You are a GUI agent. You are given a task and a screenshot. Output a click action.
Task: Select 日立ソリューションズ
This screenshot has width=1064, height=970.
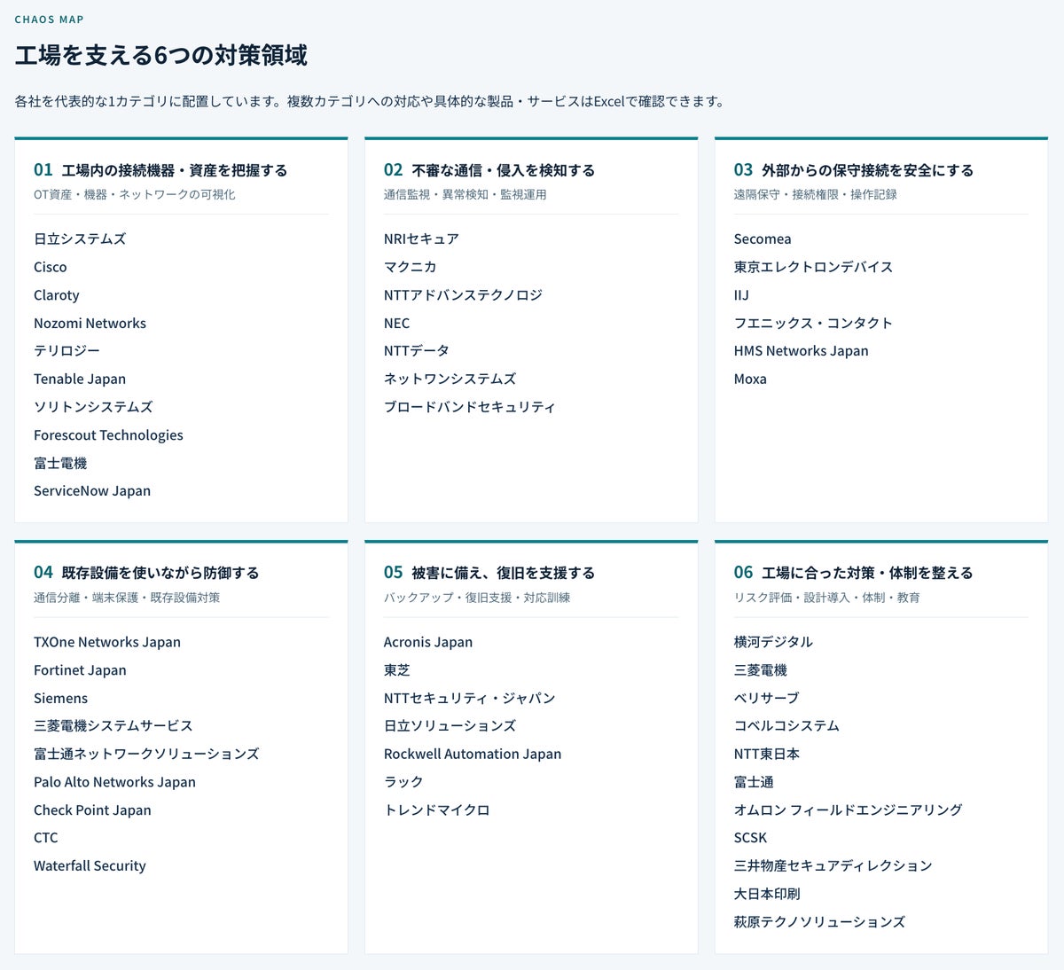point(450,725)
